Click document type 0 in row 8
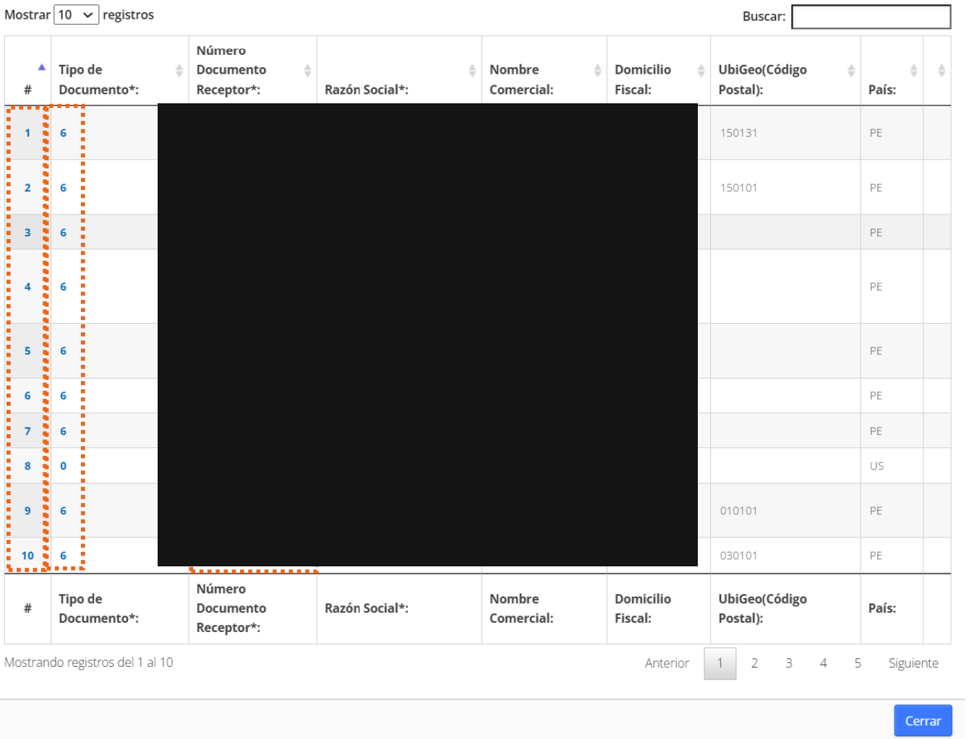The height and width of the screenshot is (739, 969). coord(63,466)
